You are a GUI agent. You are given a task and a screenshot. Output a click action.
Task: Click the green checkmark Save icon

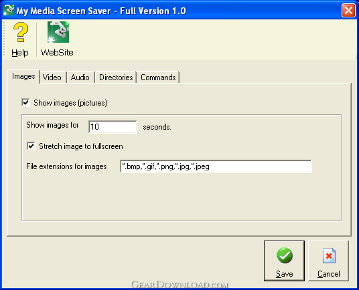pyautogui.click(x=285, y=255)
